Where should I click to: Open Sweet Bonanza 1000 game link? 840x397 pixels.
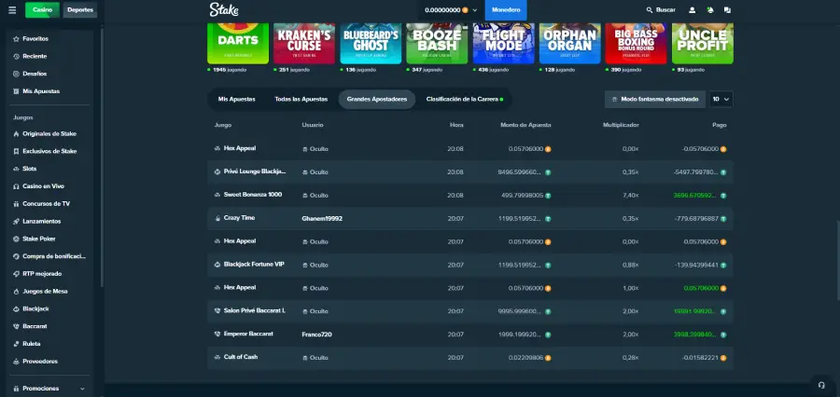tap(252, 195)
